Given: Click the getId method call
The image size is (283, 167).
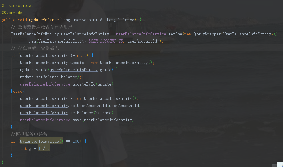Looking at the screenshot, I should [x=106, y=70].
